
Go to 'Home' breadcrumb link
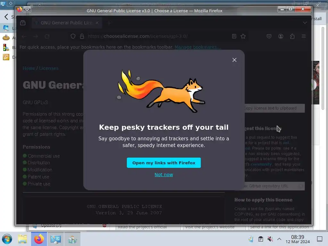pos(29,68)
